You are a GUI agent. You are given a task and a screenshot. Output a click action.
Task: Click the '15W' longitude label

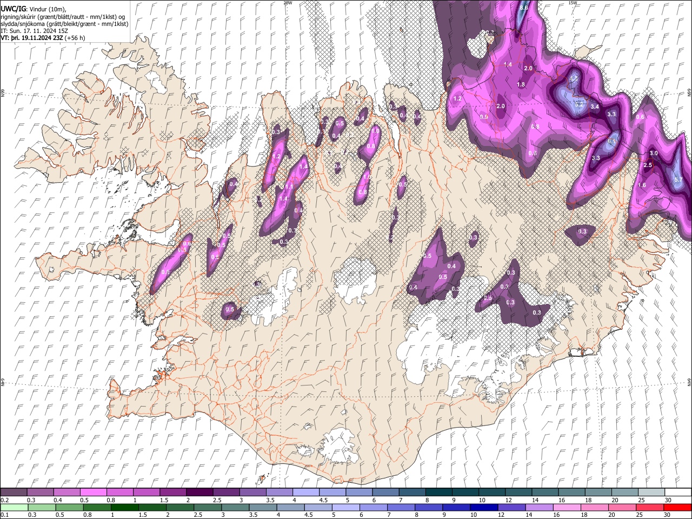coord(573,3)
